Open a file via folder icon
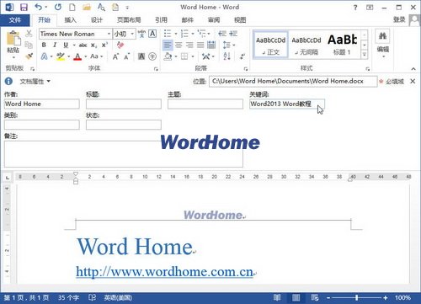This screenshot has width=421, height=304. coord(87,8)
